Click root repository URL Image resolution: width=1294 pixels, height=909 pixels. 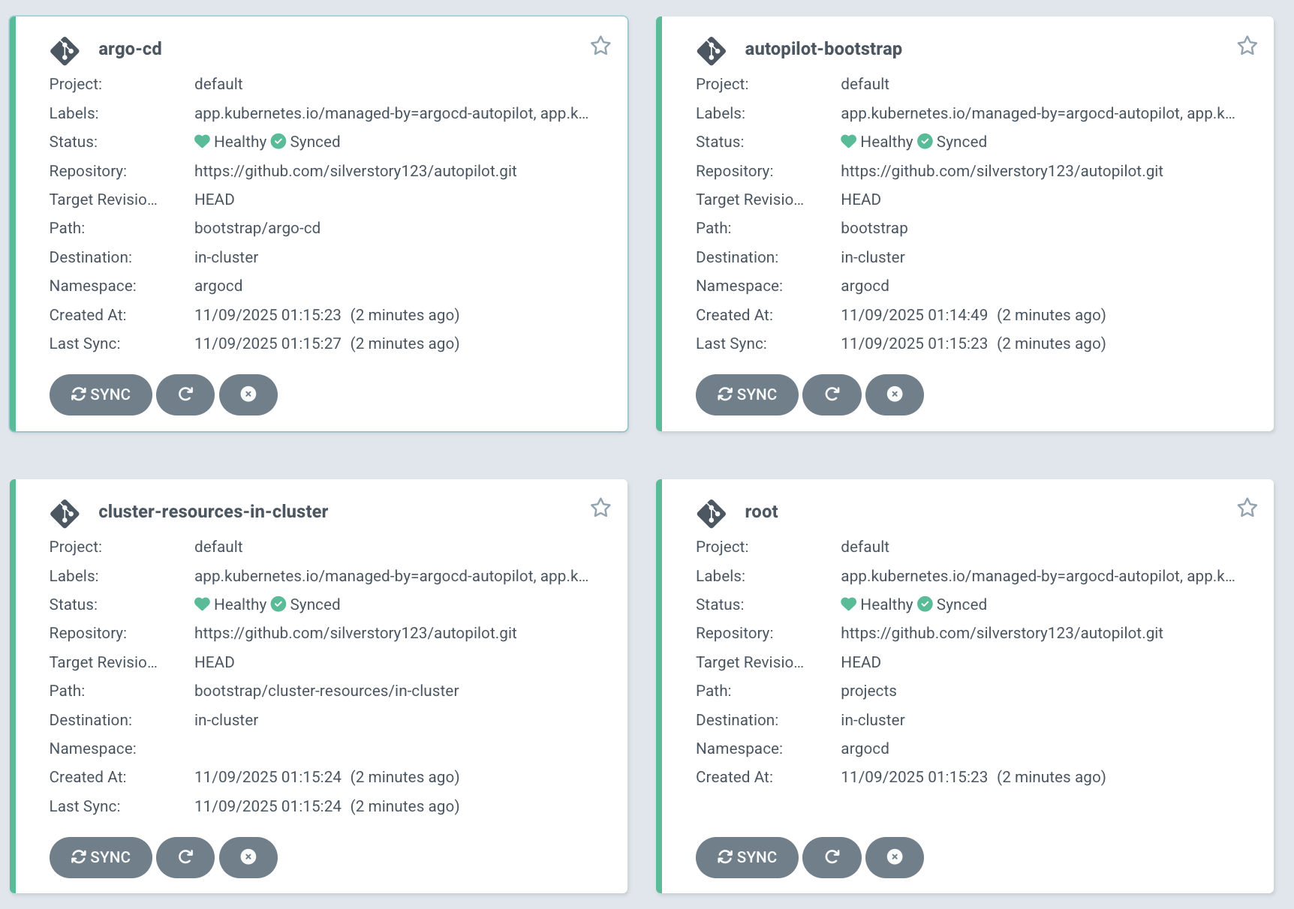(1002, 633)
